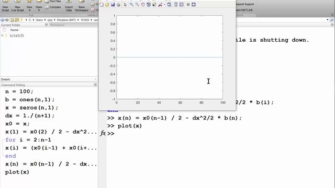Click the Save Workspace button
This screenshot has width=335, height=188.
(82, 6)
